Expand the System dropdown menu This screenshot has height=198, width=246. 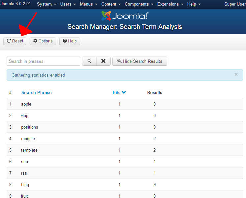[x=46, y=4]
